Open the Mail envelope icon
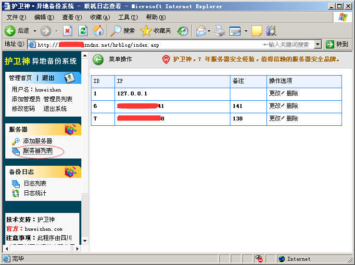355x265 pixels. (201, 31)
